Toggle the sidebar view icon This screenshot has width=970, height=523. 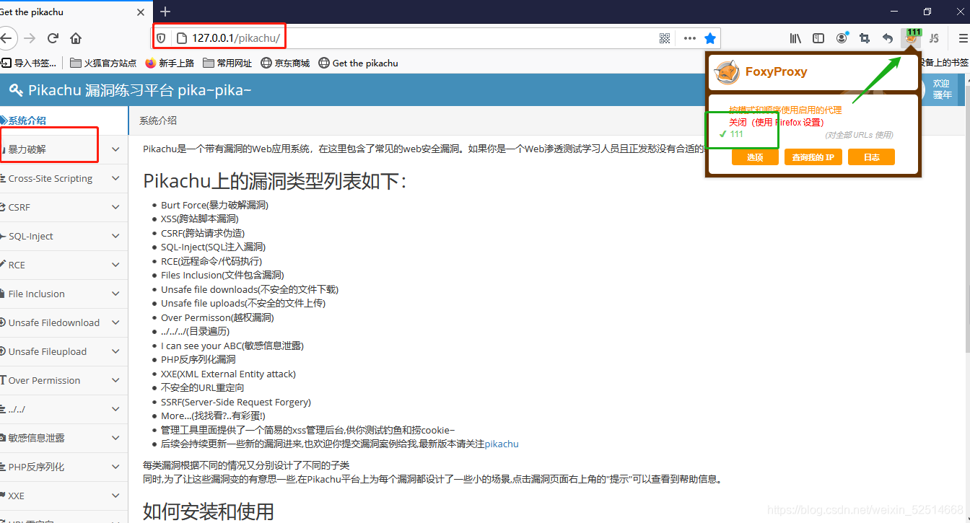[x=818, y=38]
